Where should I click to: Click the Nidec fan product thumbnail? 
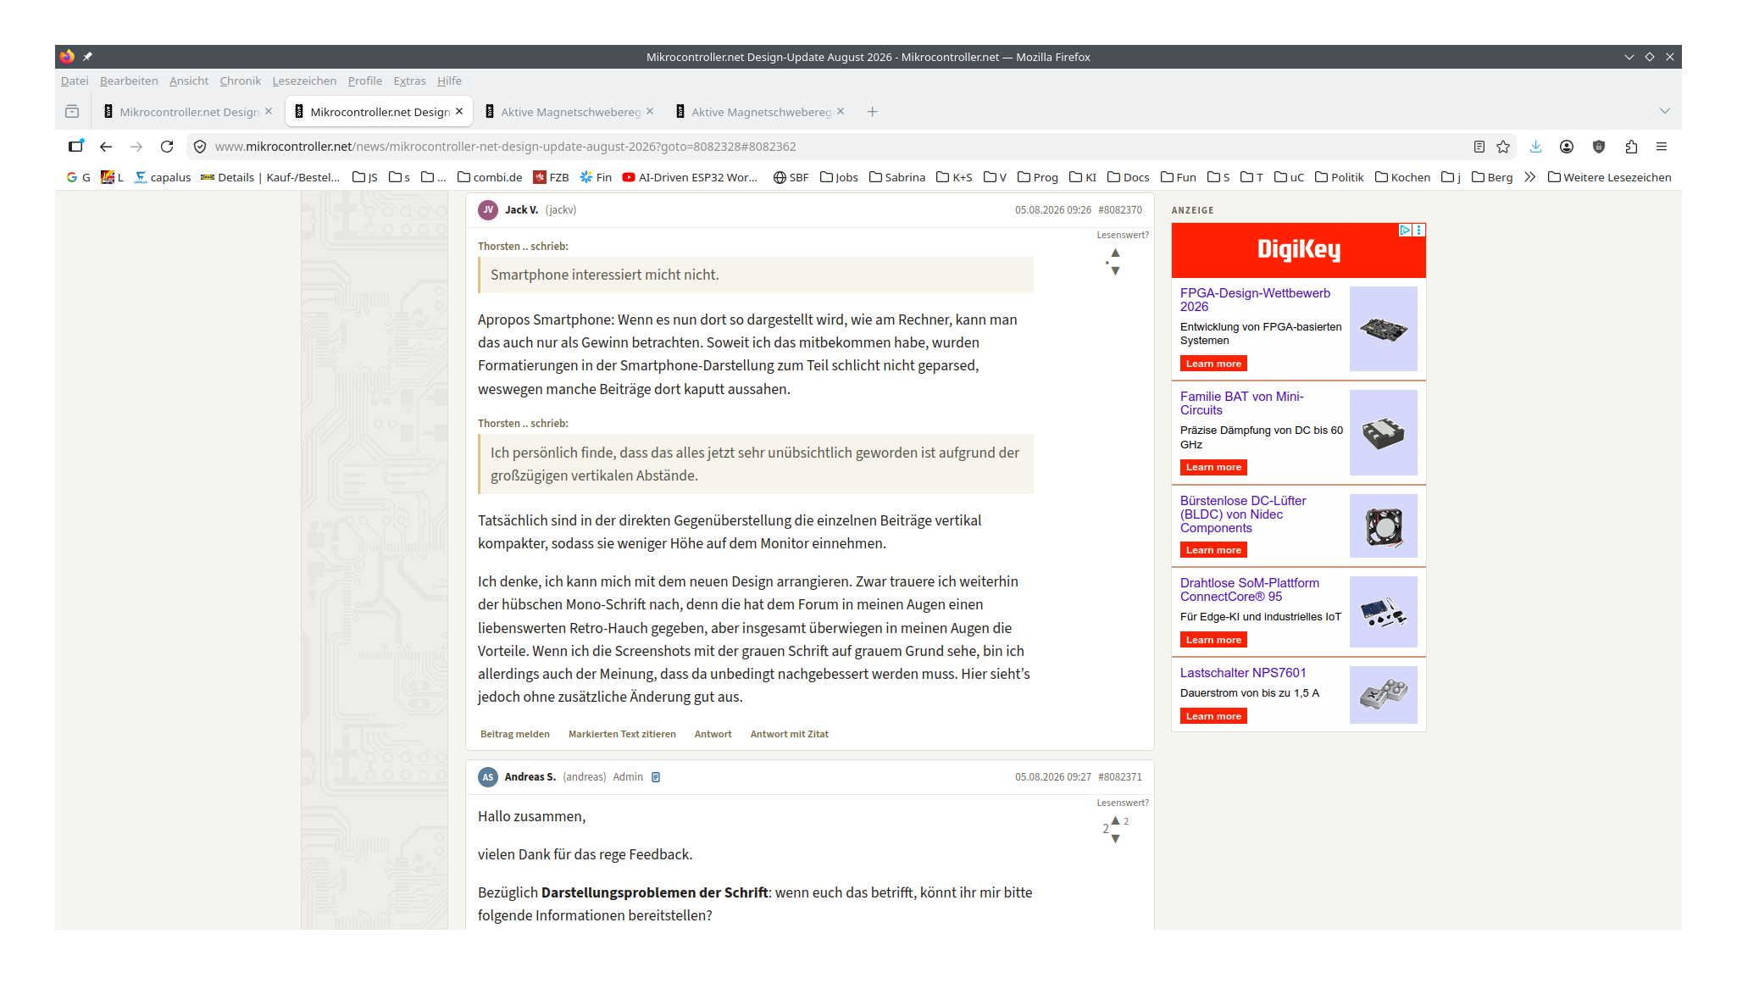(x=1383, y=525)
